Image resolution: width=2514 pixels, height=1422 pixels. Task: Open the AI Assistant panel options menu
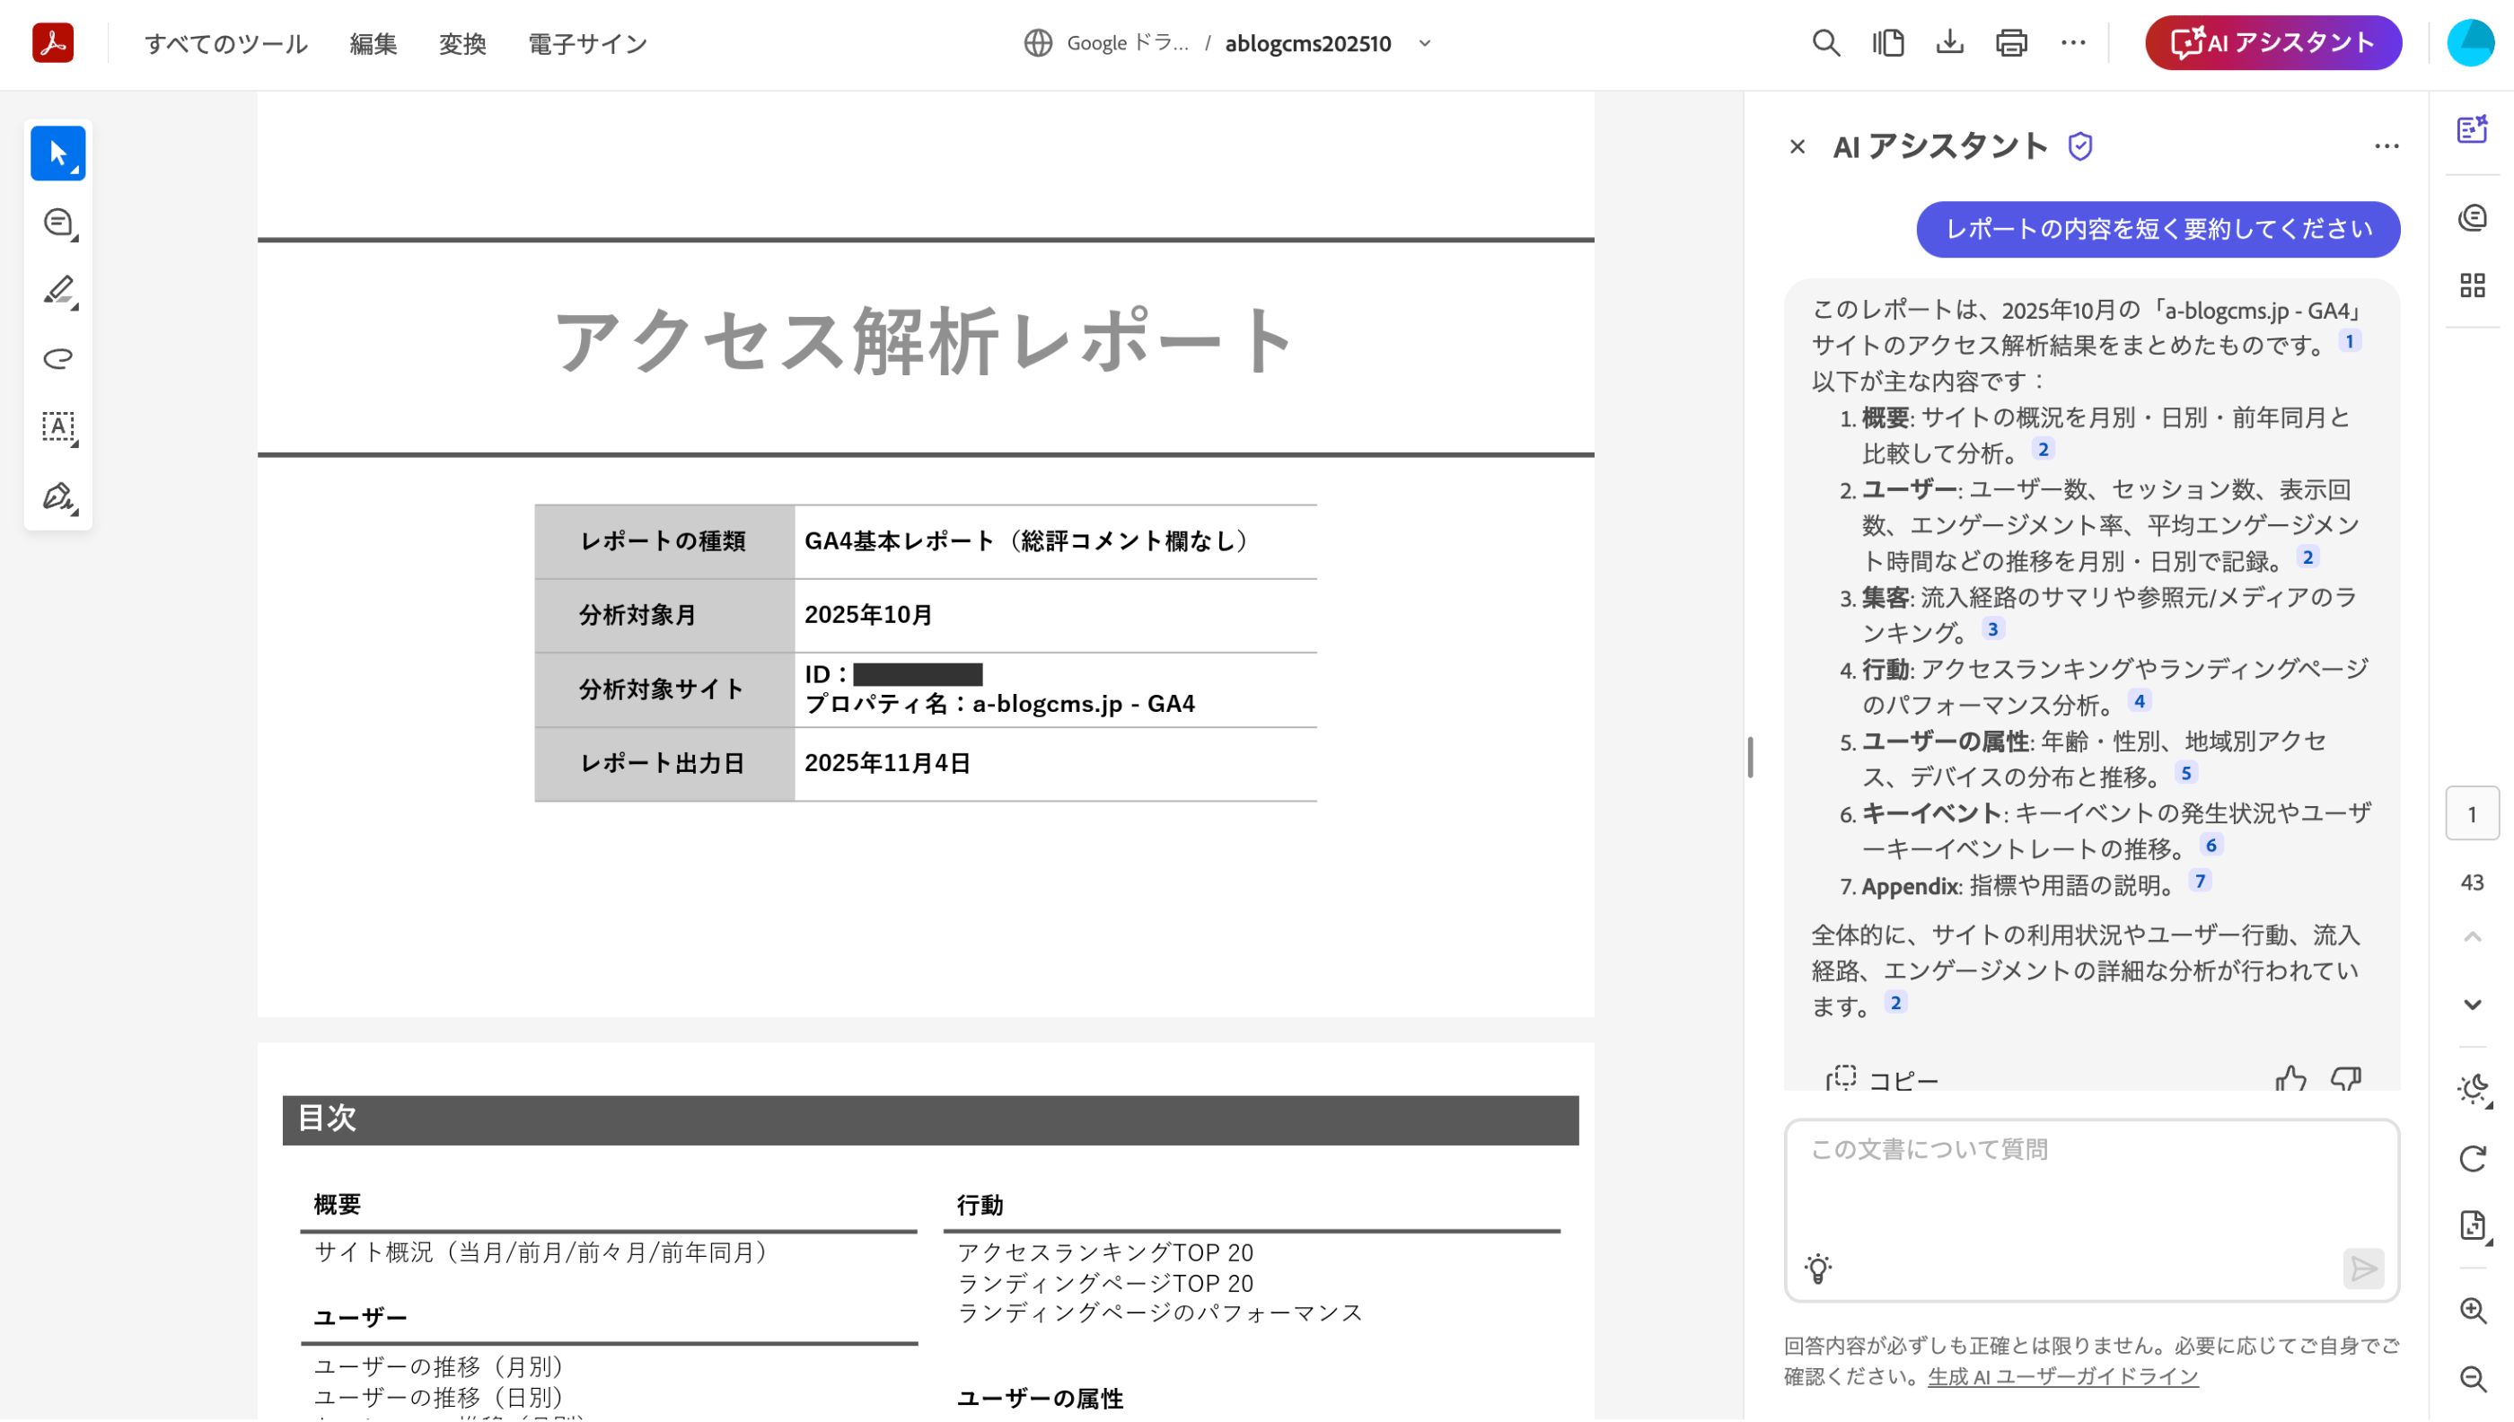coord(2386,146)
